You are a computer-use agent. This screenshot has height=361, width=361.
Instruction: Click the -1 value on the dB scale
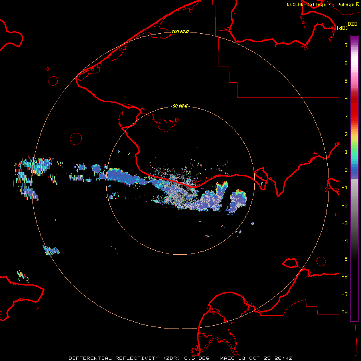(x=345, y=188)
